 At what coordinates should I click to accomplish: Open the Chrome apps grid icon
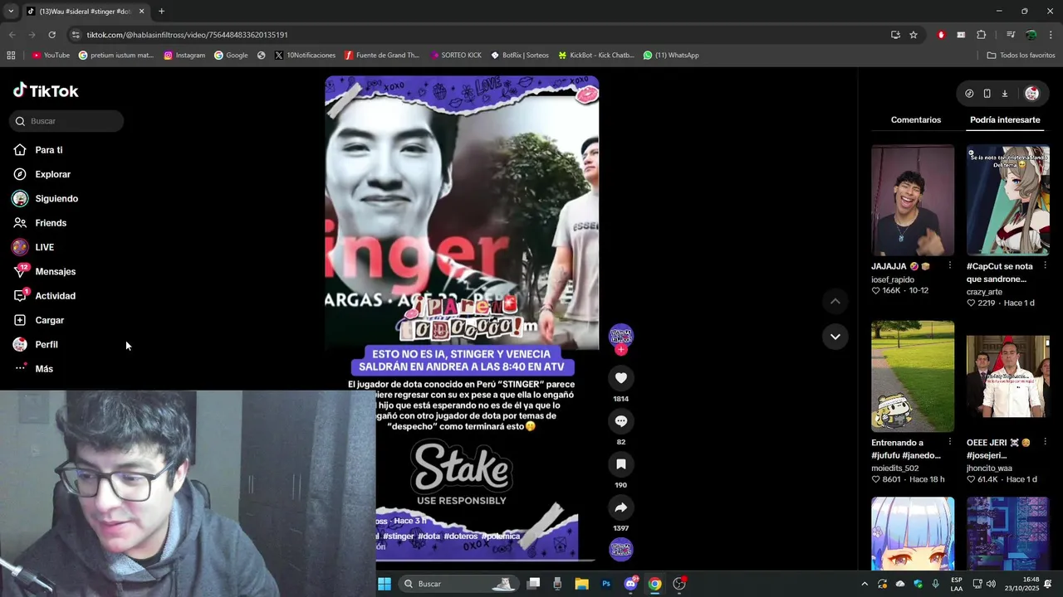11,56
